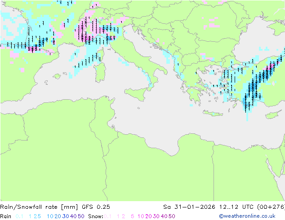Image resolution: width=285 pixels, height=220 pixels.
Task: Select the Rain 40 legend color value
Action: [x=73, y=216]
